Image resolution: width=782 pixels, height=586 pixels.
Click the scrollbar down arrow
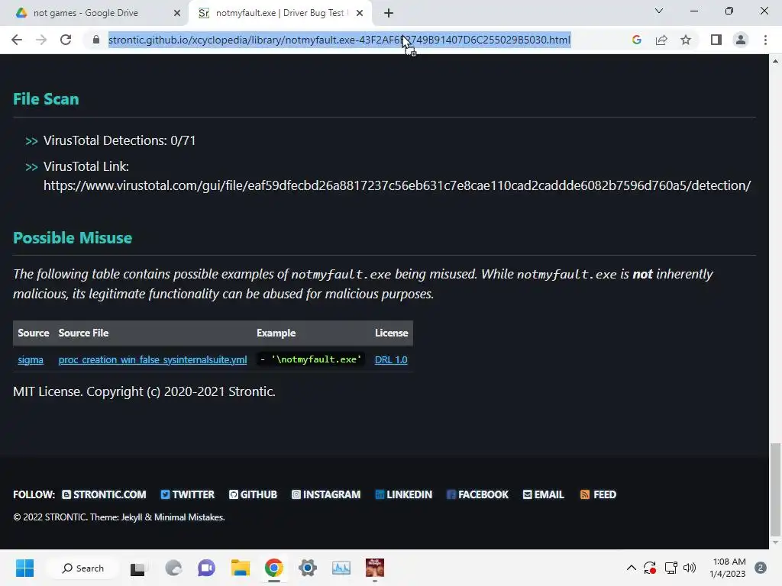click(775, 543)
